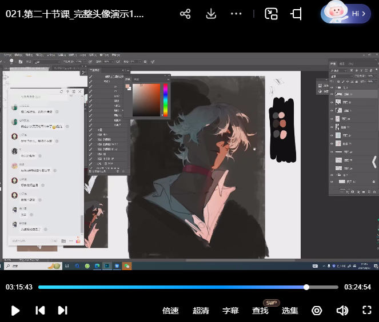Click the right-side chevron arrow on video

pos(373,162)
